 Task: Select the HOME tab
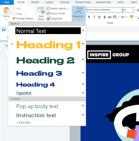coord(21,2)
